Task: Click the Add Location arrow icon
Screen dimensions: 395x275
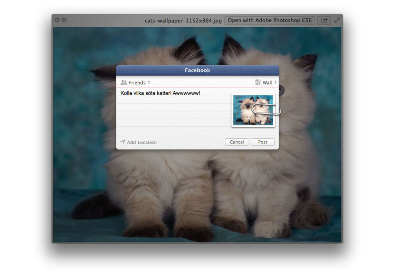Action: pos(123,142)
